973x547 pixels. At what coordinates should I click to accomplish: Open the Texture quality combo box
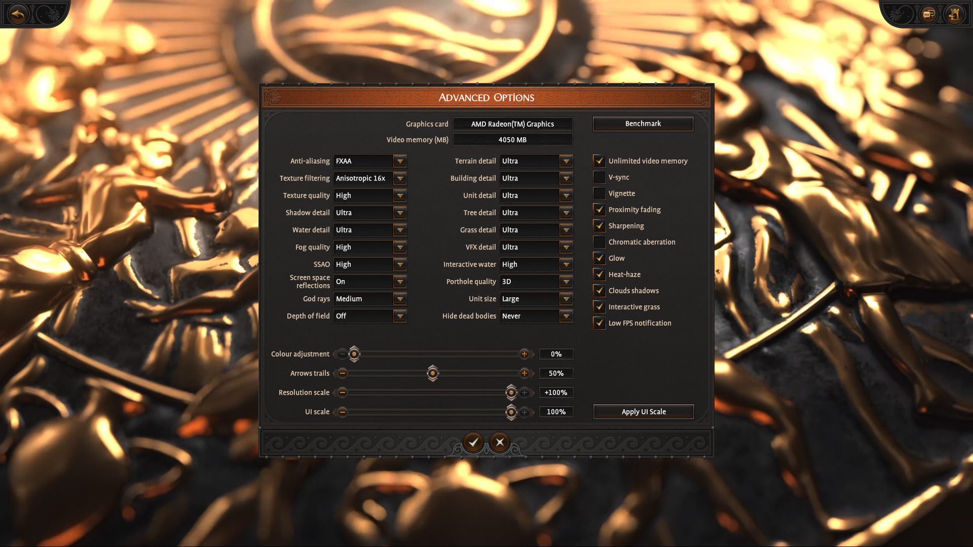pyautogui.click(x=400, y=196)
